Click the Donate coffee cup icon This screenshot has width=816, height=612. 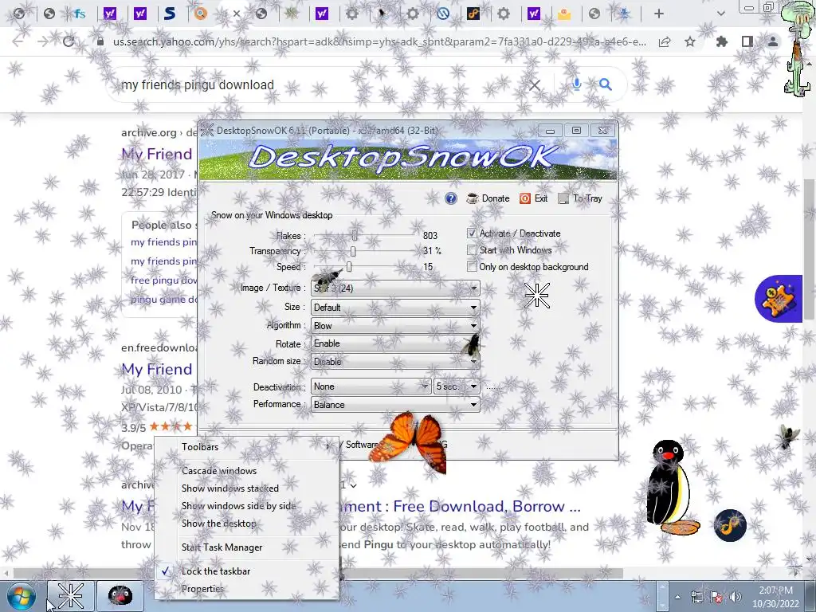coord(472,198)
